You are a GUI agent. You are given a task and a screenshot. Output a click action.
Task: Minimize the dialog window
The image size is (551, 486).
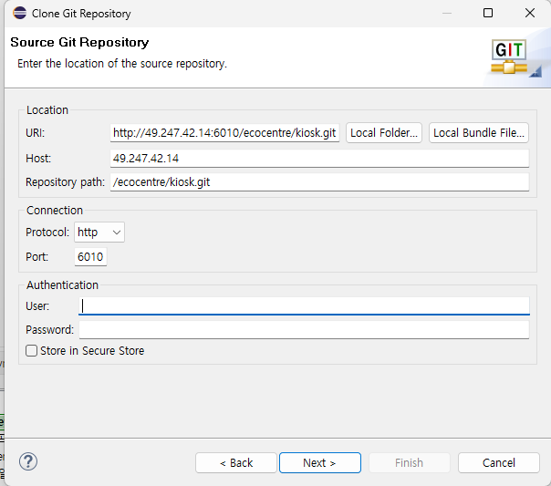tap(447, 13)
